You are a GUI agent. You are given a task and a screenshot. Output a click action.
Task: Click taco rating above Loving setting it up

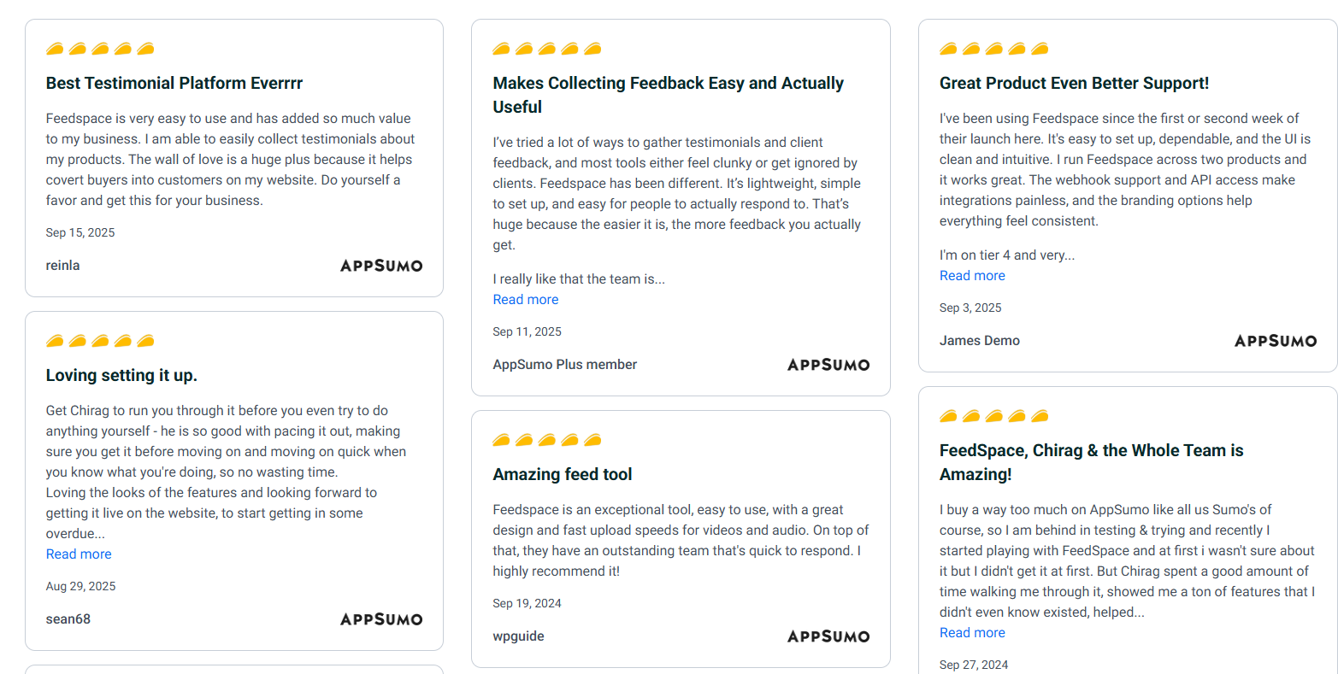100,341
